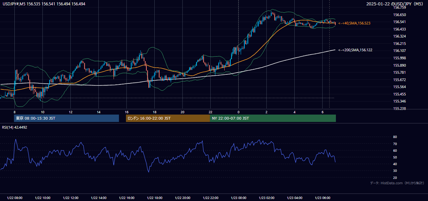
Task: Click RSI scale value 30
Action: [395, 171]
